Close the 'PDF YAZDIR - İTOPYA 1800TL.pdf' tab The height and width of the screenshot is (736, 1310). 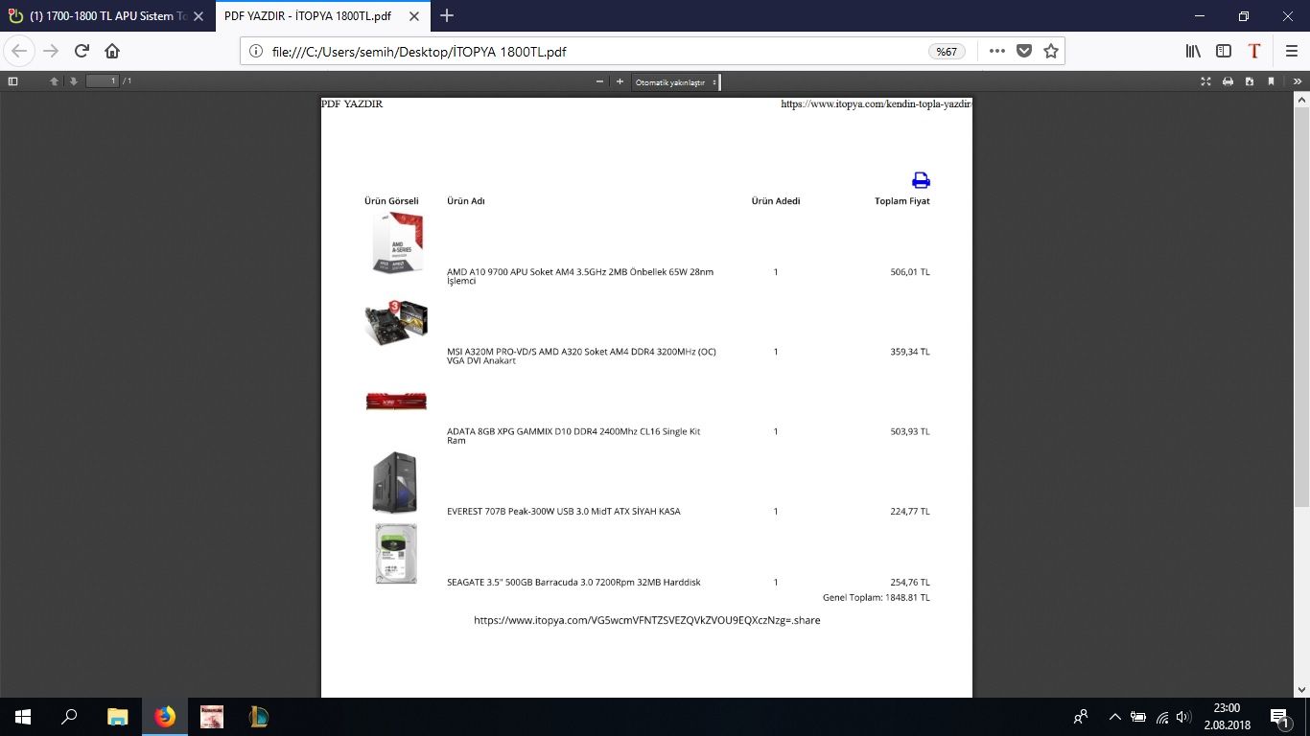pyautogui.click(x=415, y=16)
